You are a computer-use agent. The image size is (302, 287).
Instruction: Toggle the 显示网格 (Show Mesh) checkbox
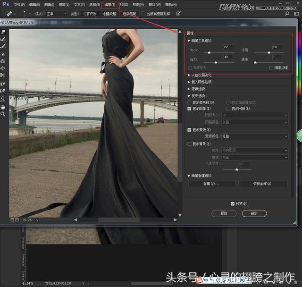(x=229, y=109)
